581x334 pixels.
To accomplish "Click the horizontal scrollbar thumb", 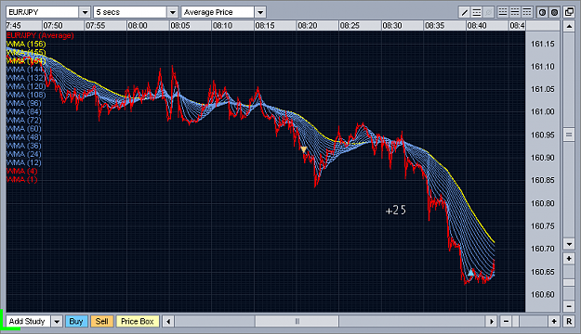I will [297, 321].
